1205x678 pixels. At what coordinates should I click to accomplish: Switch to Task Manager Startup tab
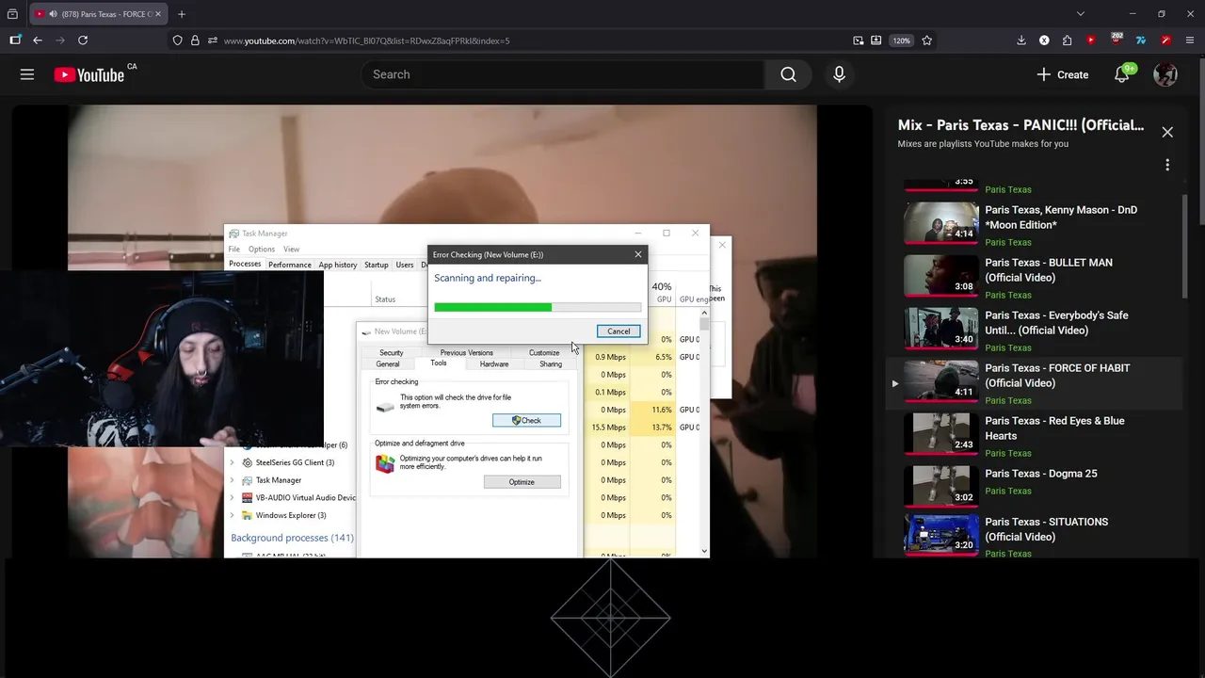tap(377, 265)
